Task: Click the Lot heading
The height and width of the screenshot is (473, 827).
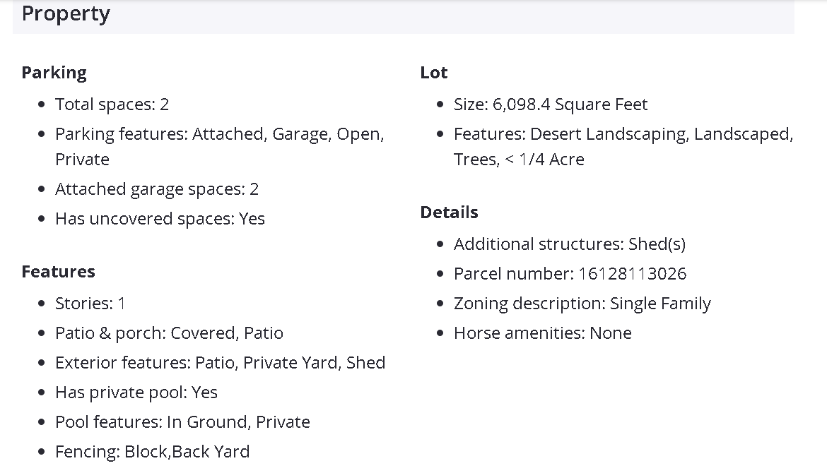Action: coord(433,73)
